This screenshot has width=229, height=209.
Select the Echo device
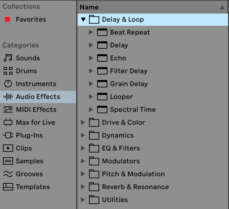point(118,58)
